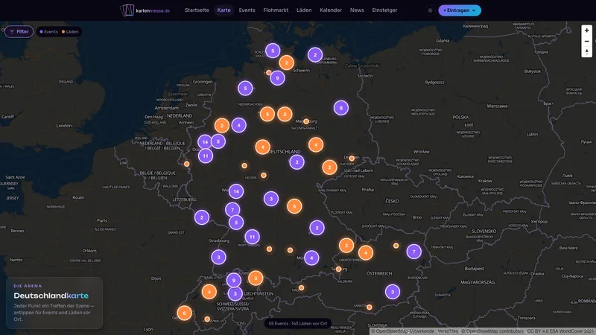
Task: Open orange 6 cluster above Lyon
Action: tap(184, 313)
